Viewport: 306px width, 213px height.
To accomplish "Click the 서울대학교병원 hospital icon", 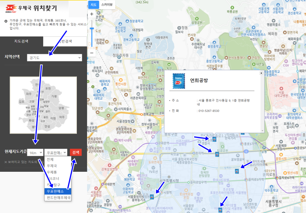I will pyautogui.click(x=281, y=89).
